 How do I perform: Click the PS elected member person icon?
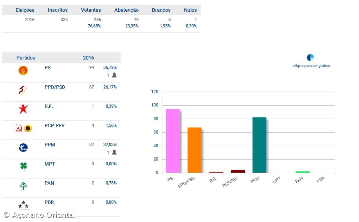114,75
